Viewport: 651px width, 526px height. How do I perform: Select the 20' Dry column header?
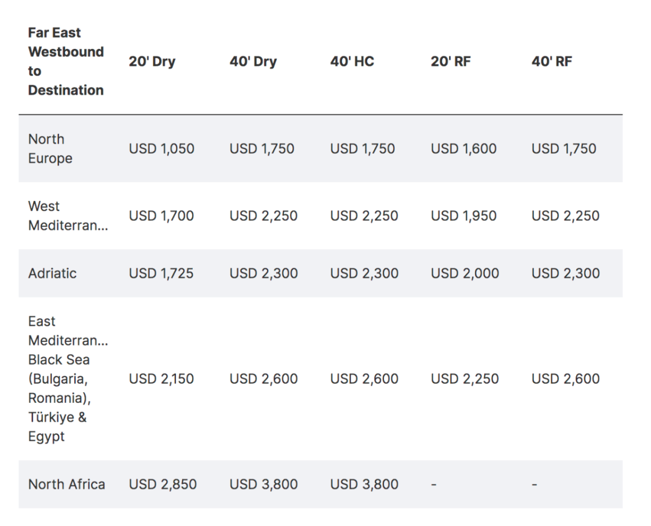point(152,62)
